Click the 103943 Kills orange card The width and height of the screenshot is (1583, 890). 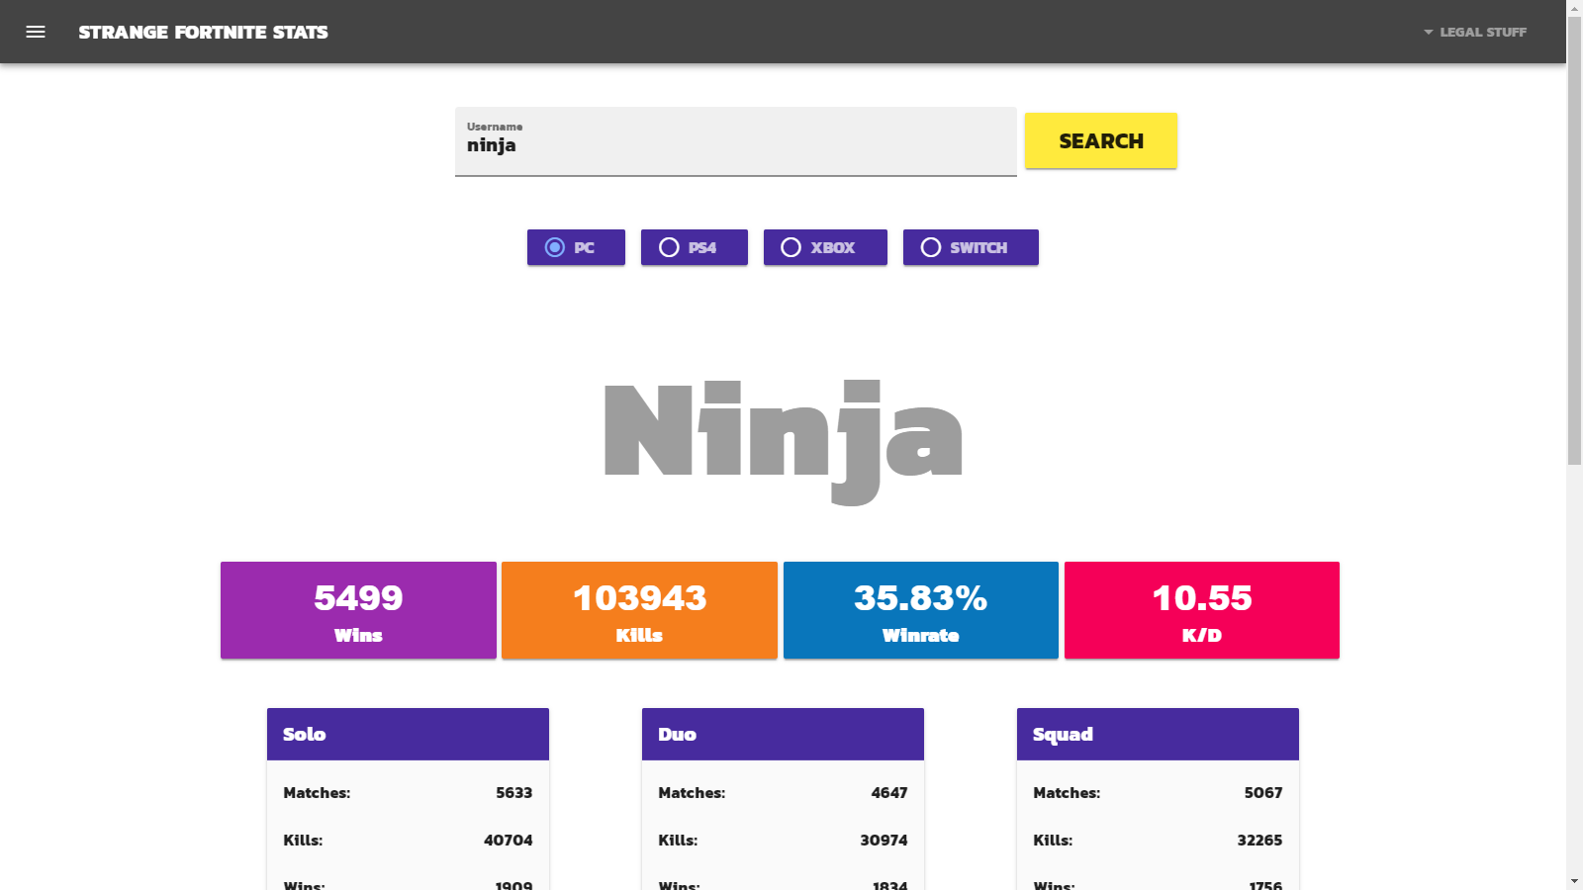click(x=639, y=610)
